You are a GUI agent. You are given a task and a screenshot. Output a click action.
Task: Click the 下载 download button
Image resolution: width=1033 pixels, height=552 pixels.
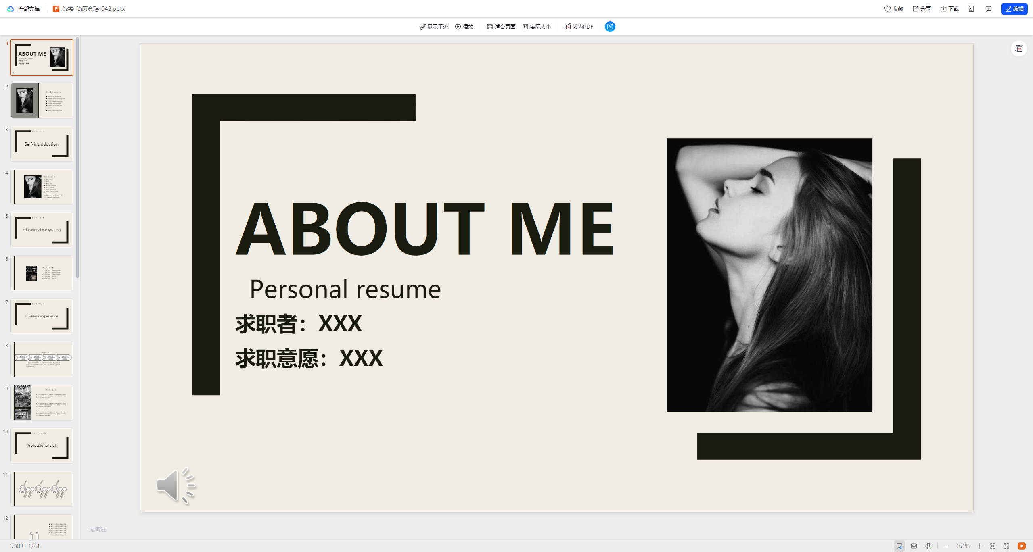pos(949,9)
